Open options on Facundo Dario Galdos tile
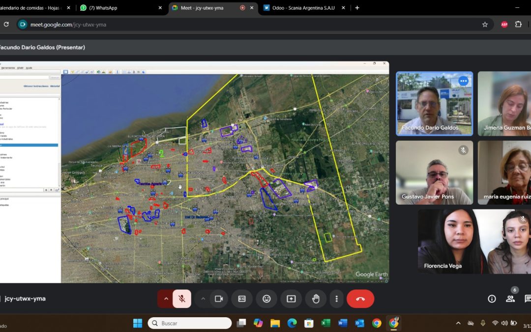The height and width of the screenshot is (332, 531). pyautogui.click(x=463, y=81)
